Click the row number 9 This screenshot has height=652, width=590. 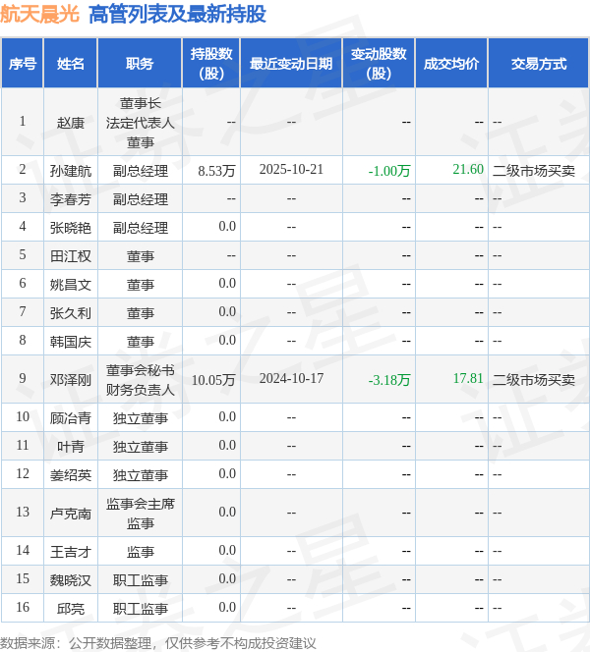(23, 378)
